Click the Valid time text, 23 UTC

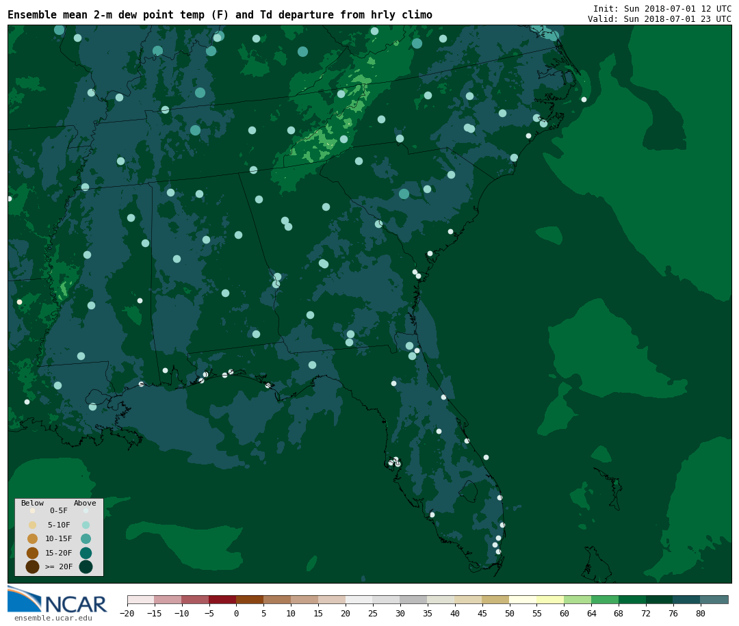[x=659, y=19]
